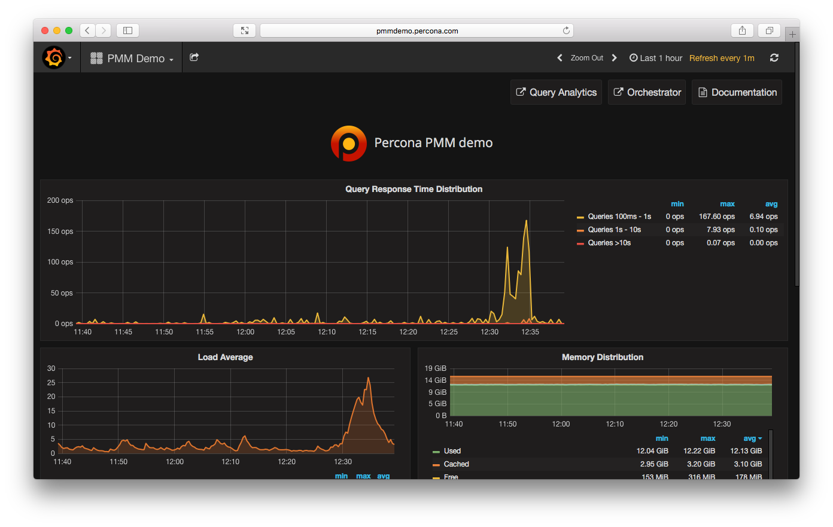Refresh the dashboard with the sync icon
833x527 pixels.
click(x=774, y=58)
